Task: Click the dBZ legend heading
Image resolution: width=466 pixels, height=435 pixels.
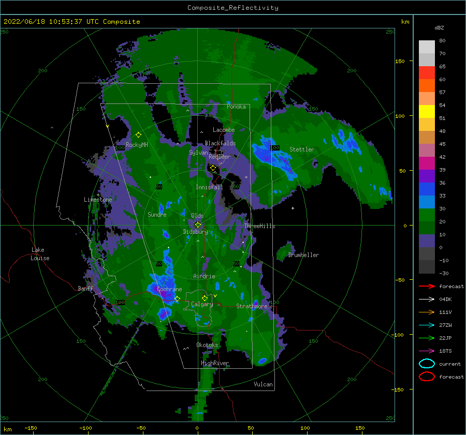Action: coord(439,27)
